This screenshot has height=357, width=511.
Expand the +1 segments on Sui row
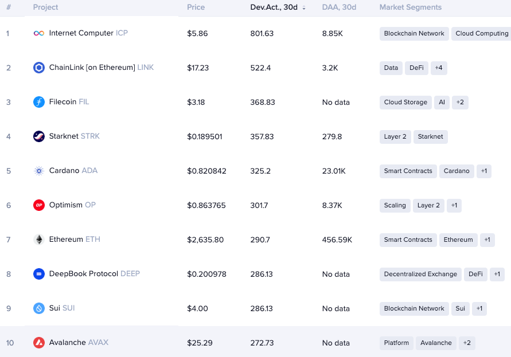coord(479,308)
